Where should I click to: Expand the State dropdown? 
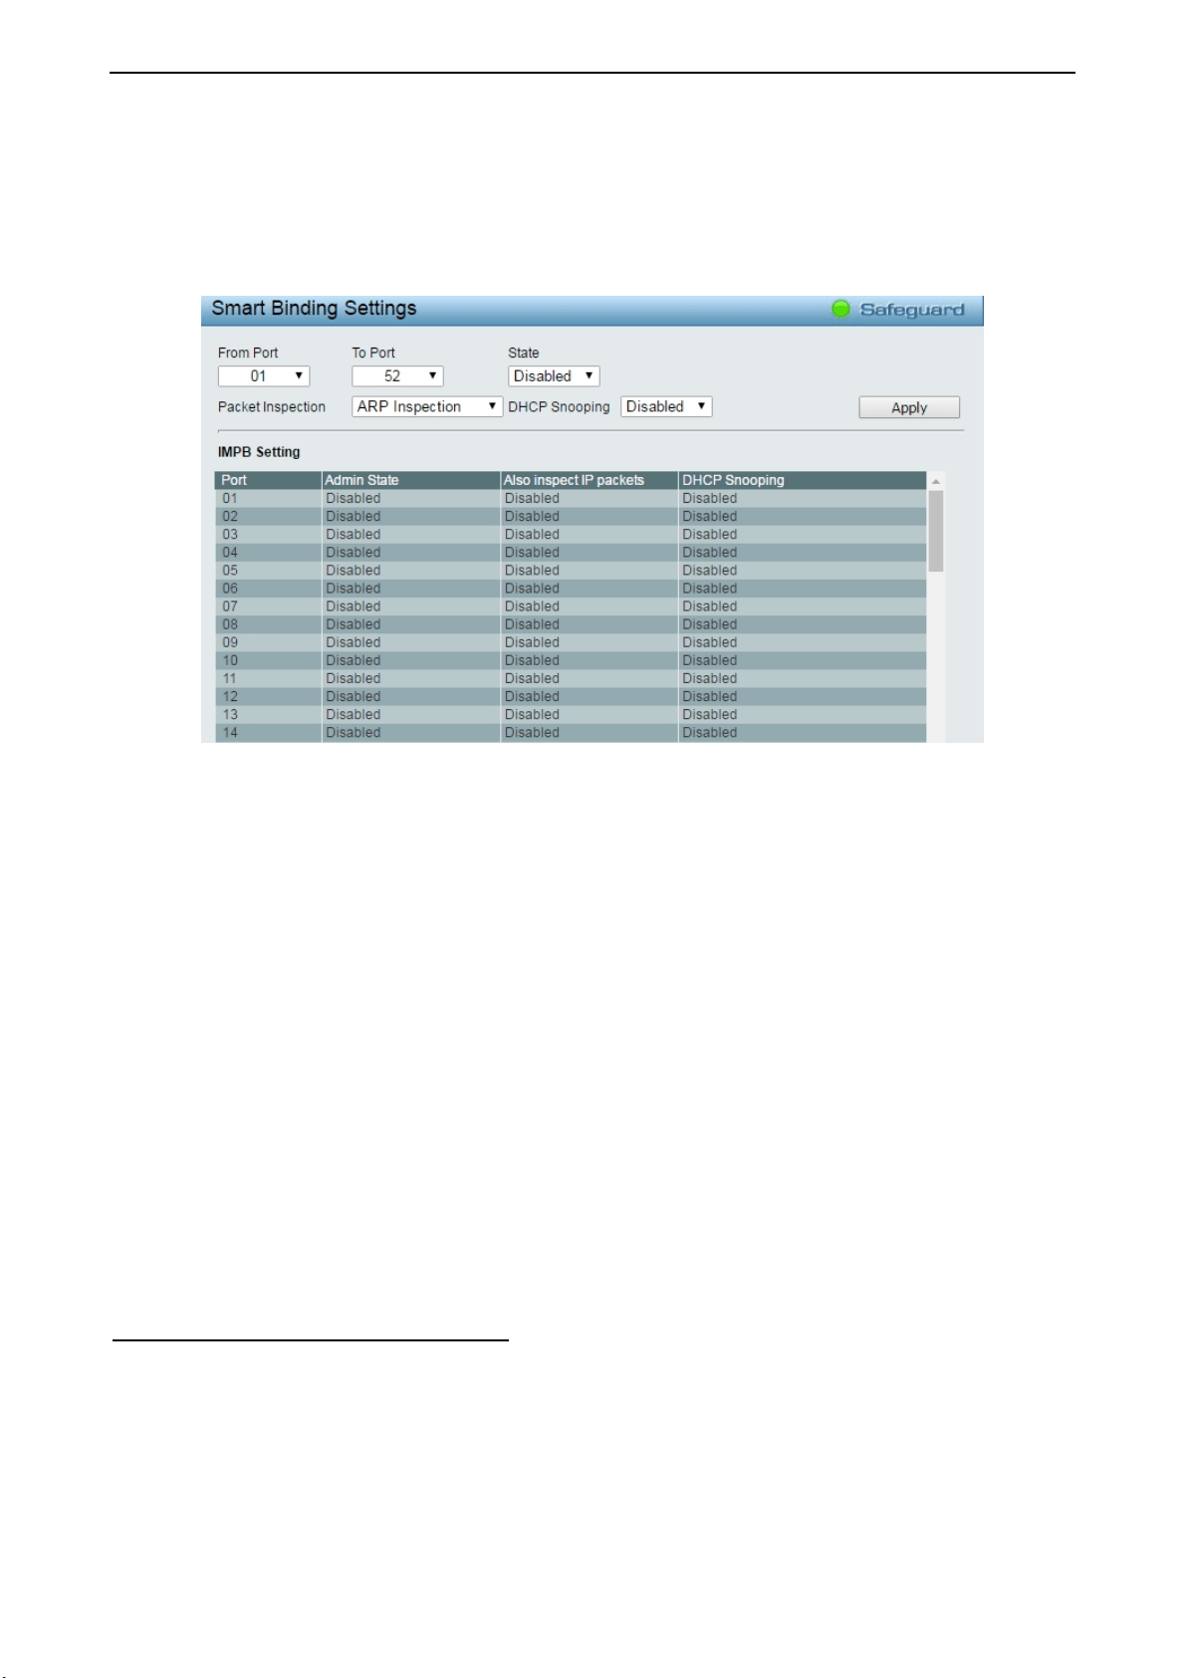point(554,376)
